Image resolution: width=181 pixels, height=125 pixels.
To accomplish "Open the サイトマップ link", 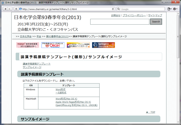I will pyautogui.click(x=155, y=15).
